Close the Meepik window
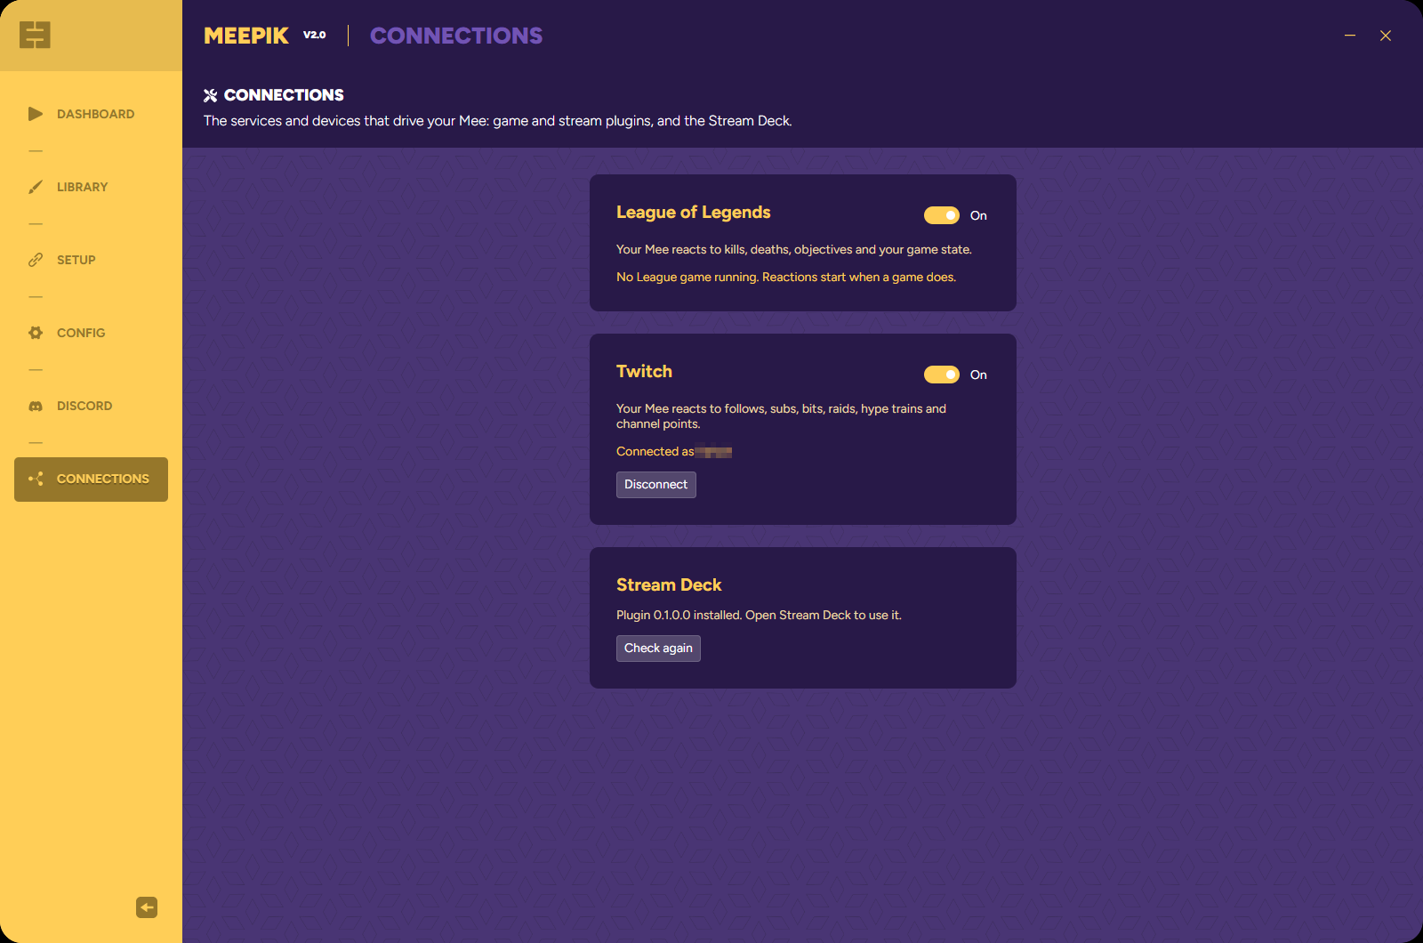1423x943 pixels. pos(1386,36)
